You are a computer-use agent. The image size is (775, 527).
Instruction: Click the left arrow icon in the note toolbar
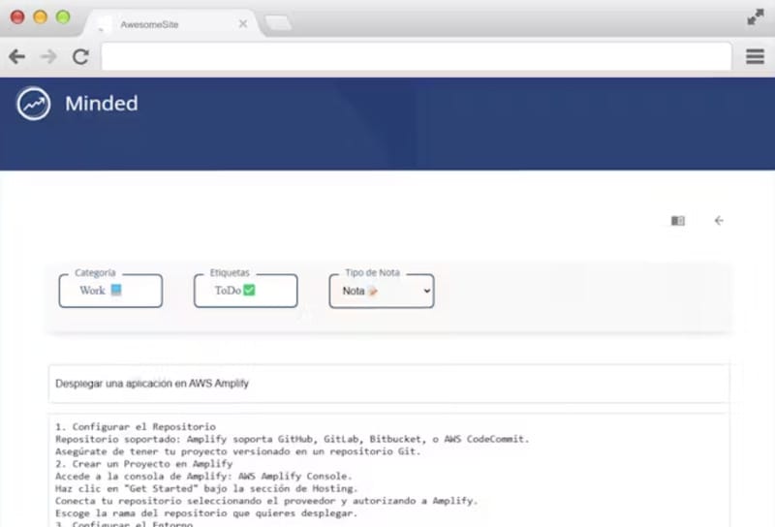click(719, 221)
